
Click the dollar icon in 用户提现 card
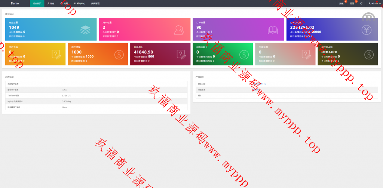[x=119, y=55]
